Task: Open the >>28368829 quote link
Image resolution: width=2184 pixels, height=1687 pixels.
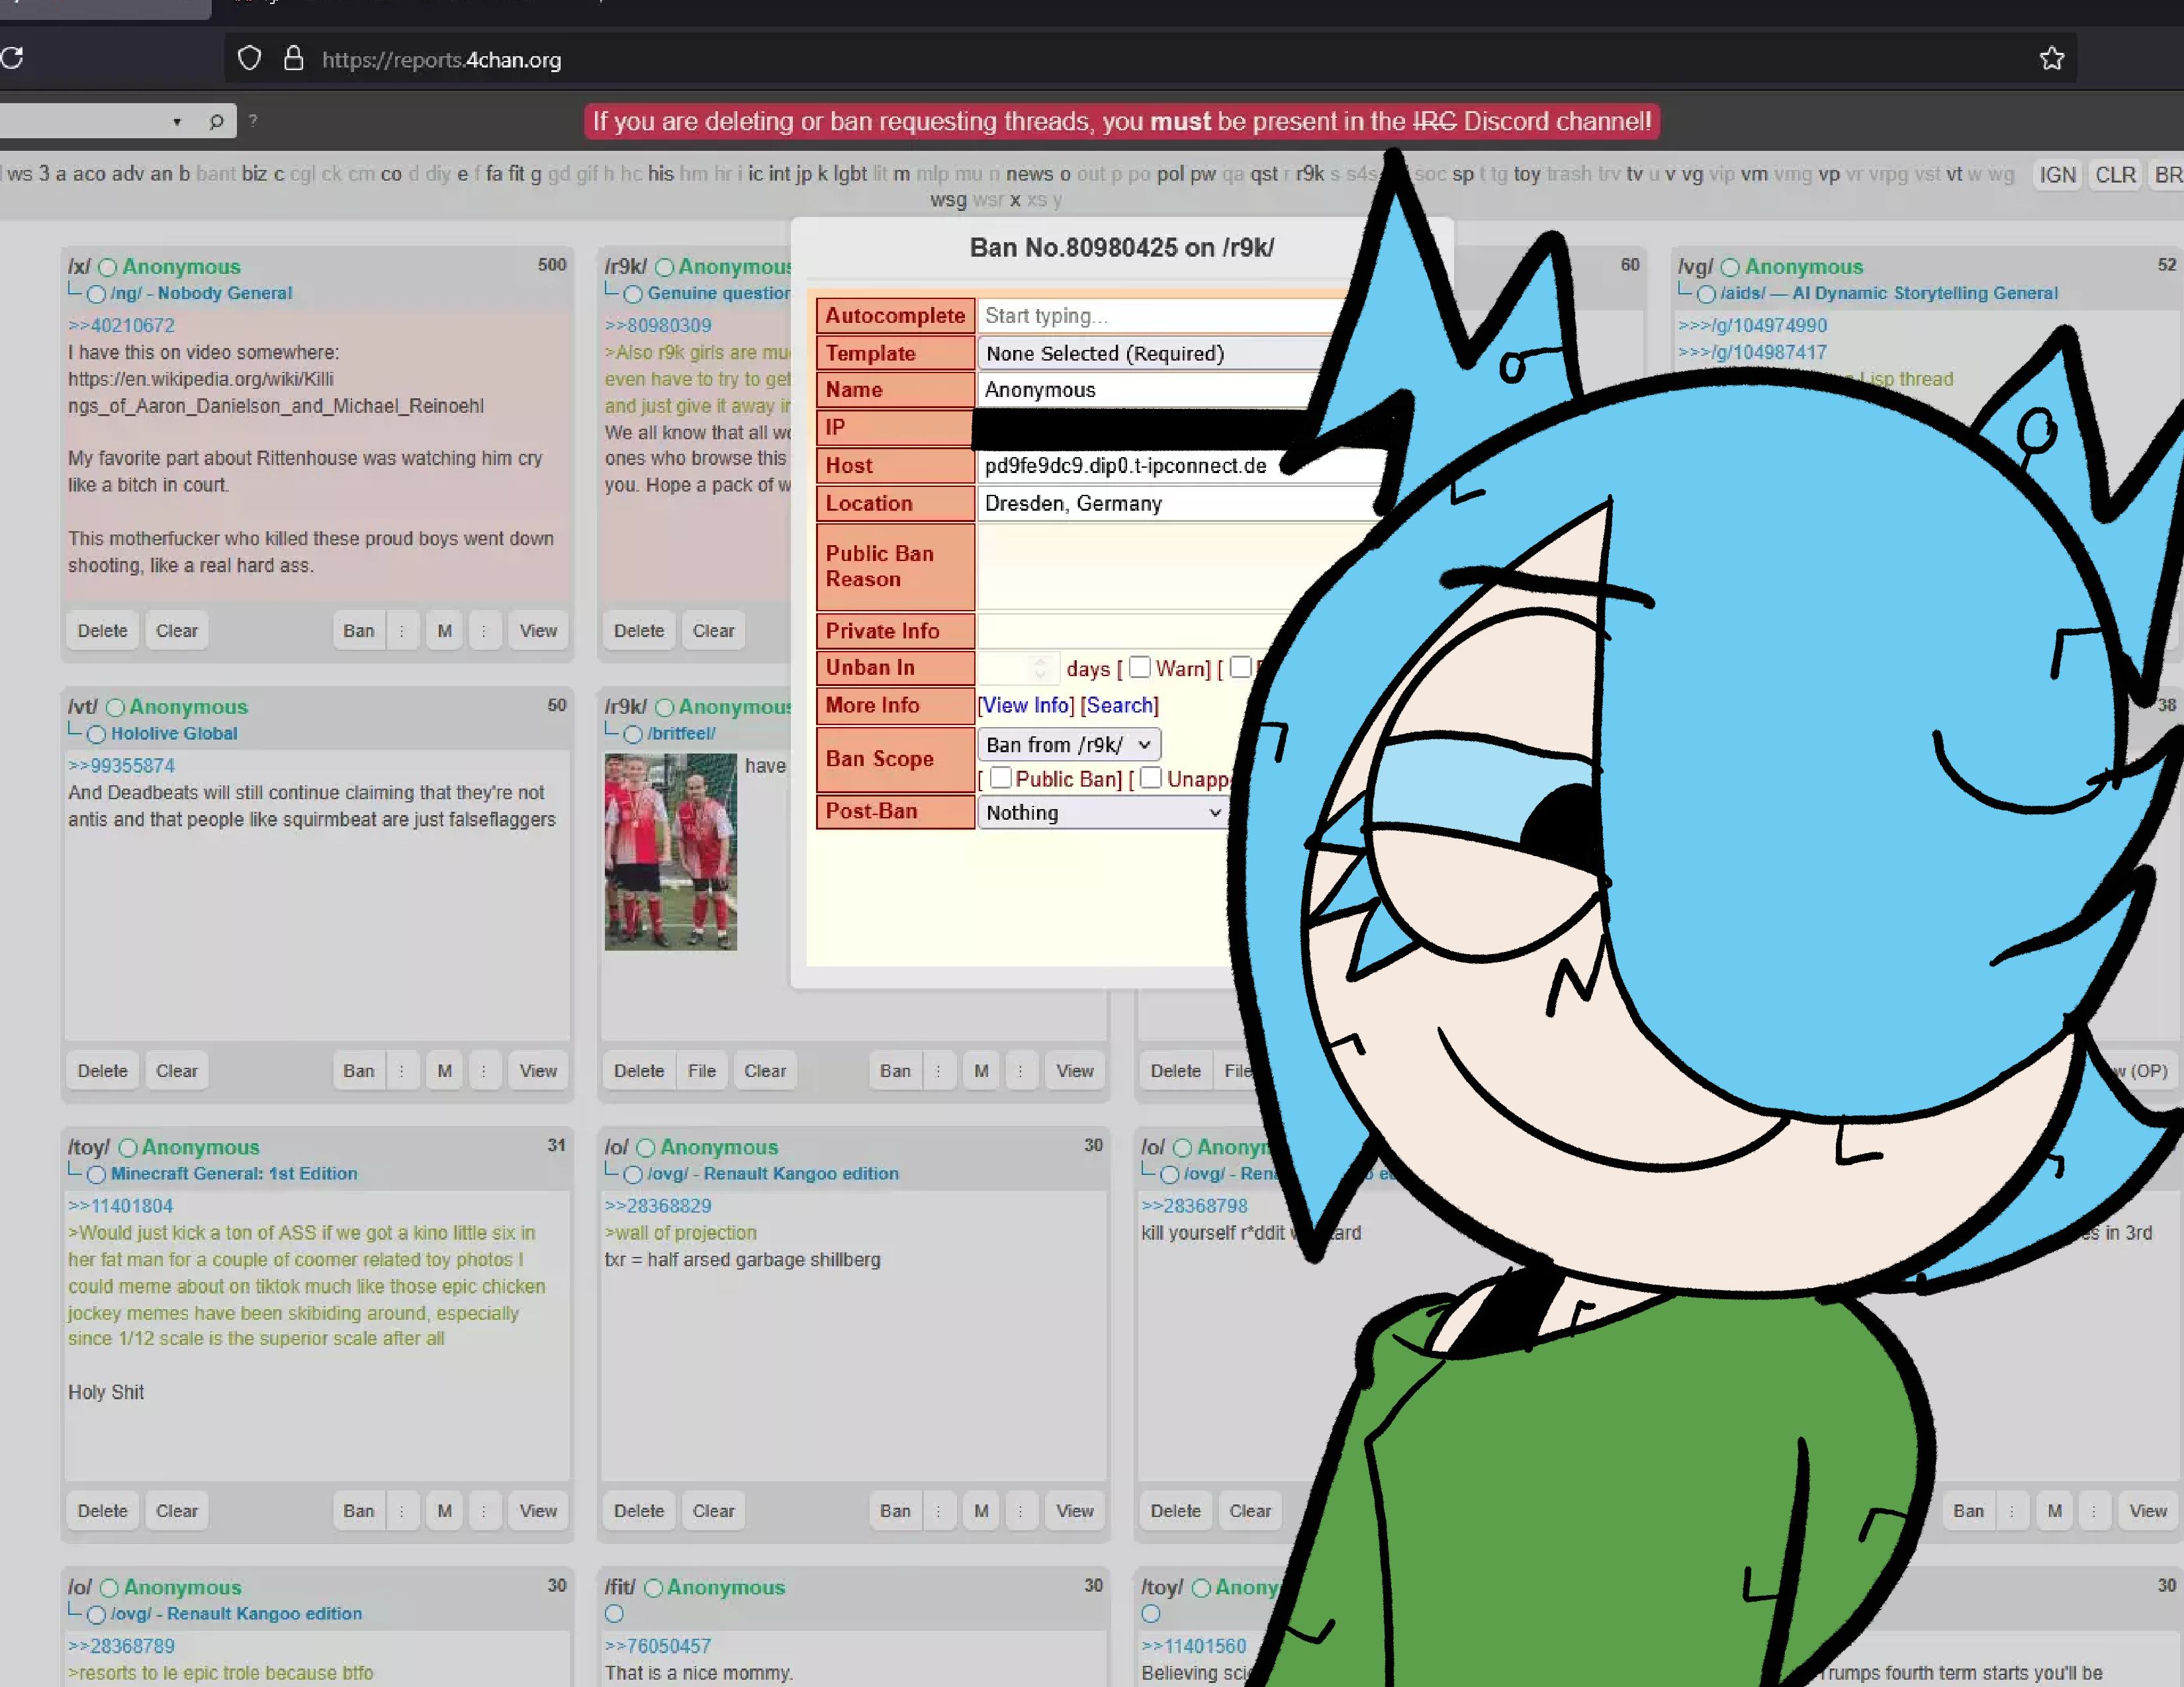Action: tap(658, 1206)
